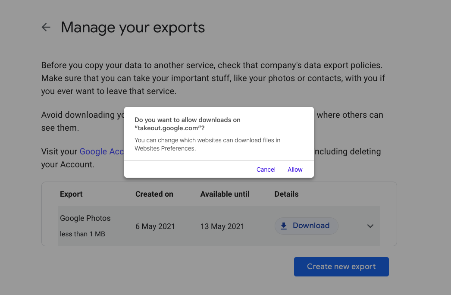The image size is (451, 295).
Task: Click the download arrow icon for Google Photos
Action: coord(284,226)
